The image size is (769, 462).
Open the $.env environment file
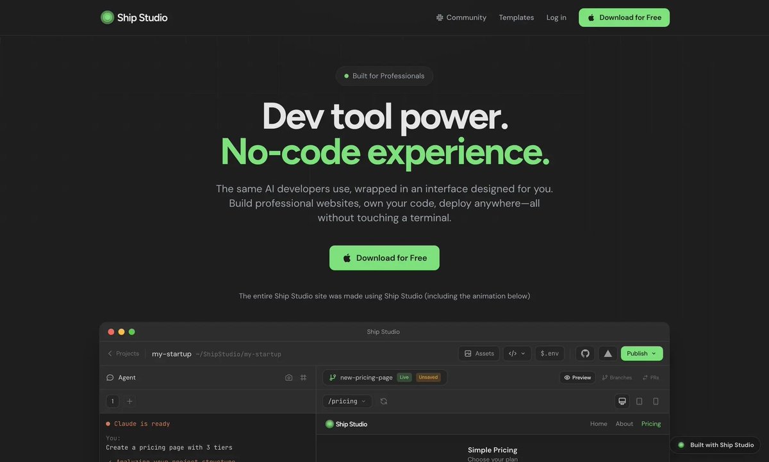[549, 353]
